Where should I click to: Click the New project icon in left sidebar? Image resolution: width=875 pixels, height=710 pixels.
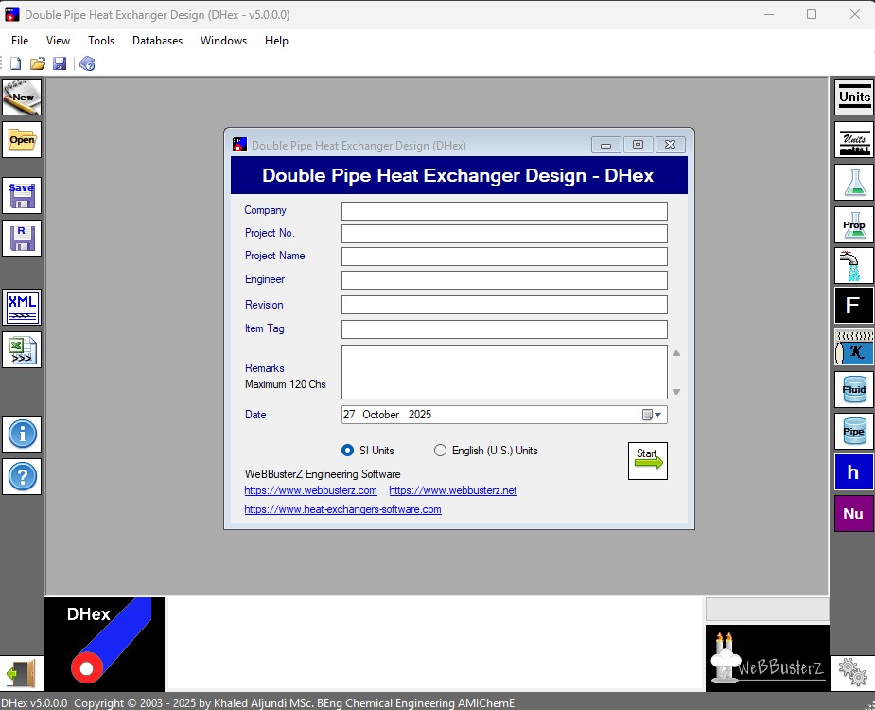22,97
